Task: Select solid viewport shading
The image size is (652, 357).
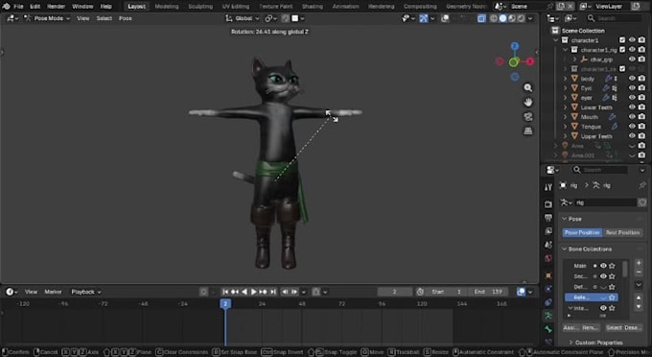Action: coord(502,18)
